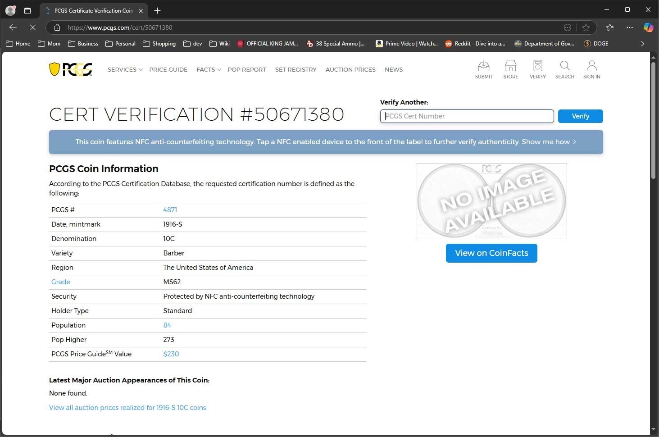659x437 pixels.
Task: Open the PRICE GUIDE menu item
Action: pyautogui.click(x=168, y=69)
